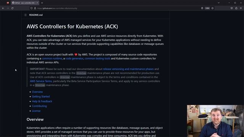The height and width of the screenshot is (137, 244).
Task: Open the Pocket shield toolbar icon
Action: point(231,8)
